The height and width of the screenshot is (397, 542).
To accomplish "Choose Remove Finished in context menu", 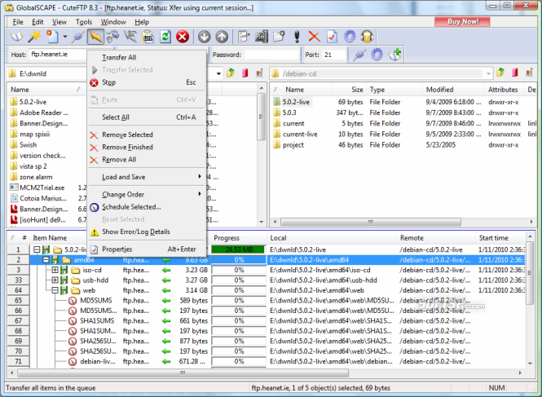I will click(x=147, y=147).
